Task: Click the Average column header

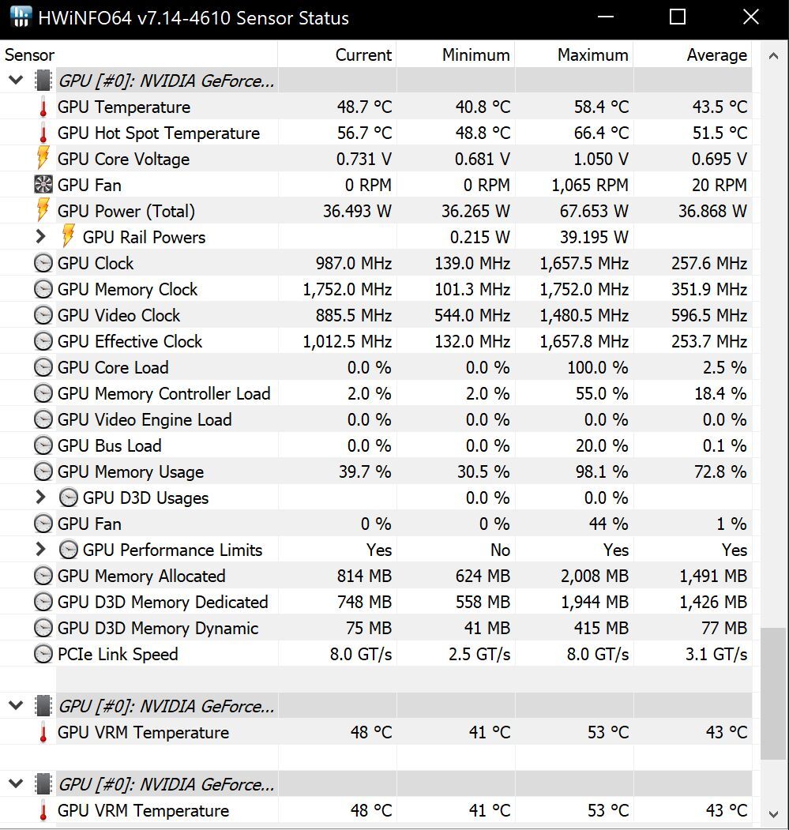Action: click(716, 55)
